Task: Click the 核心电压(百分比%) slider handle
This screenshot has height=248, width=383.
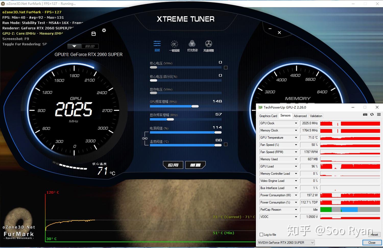Action: (x=153, y=81)
